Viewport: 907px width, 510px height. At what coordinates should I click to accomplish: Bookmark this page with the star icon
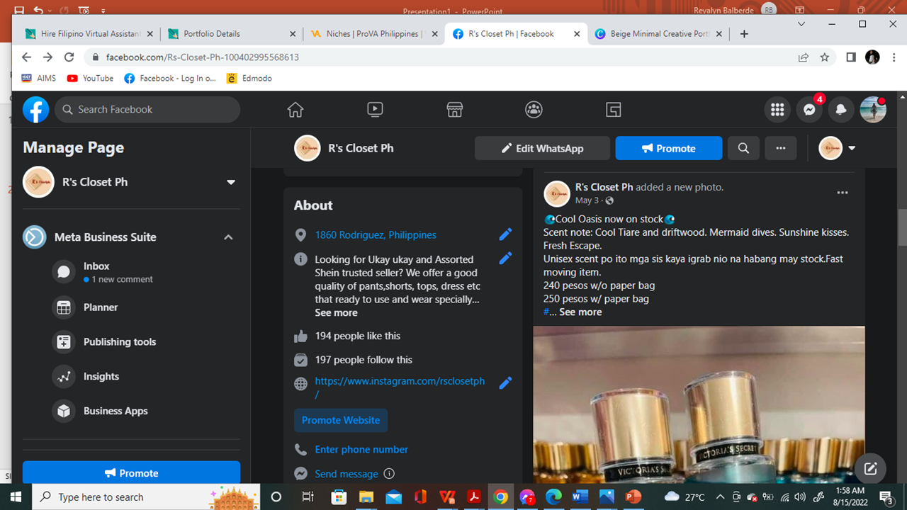[x=824, y=57]
